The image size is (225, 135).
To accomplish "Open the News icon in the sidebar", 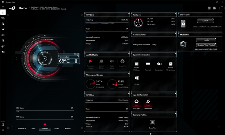I will [x=3, y=52].
